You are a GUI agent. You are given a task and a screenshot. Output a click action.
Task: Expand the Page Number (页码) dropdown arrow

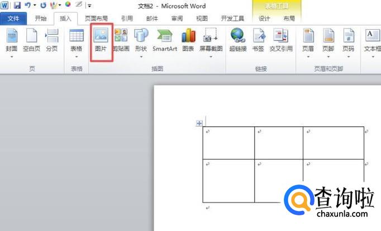pyautogui.click(x=348, y=57)
